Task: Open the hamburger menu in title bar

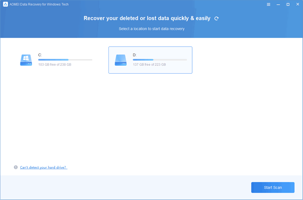Action: [268, 4]
